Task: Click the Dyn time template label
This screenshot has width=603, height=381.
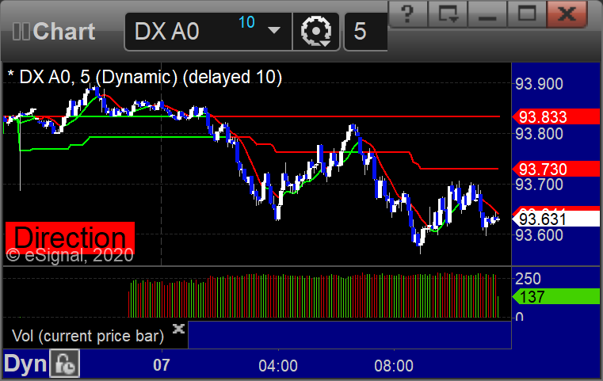Action: 25,364
